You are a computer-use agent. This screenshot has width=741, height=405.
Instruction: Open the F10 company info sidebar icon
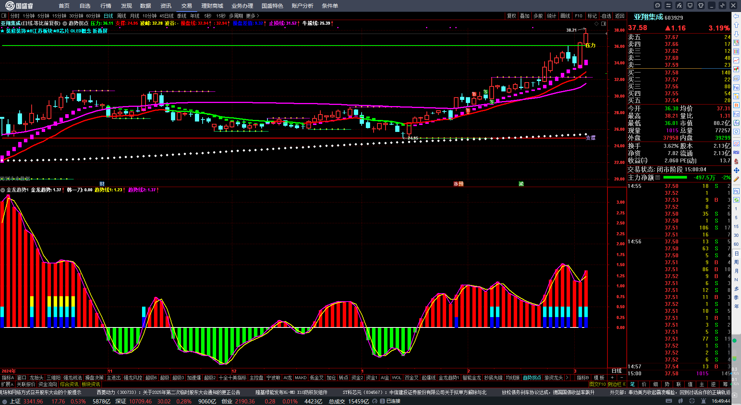pos(736,88)
